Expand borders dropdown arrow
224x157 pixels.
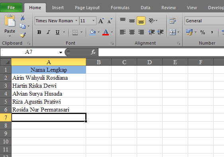pos(82,32)
